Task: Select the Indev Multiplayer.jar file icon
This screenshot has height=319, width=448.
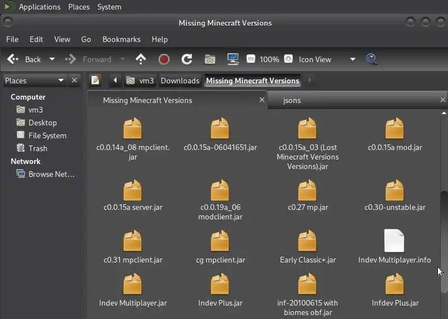Action: click(132, 284)
